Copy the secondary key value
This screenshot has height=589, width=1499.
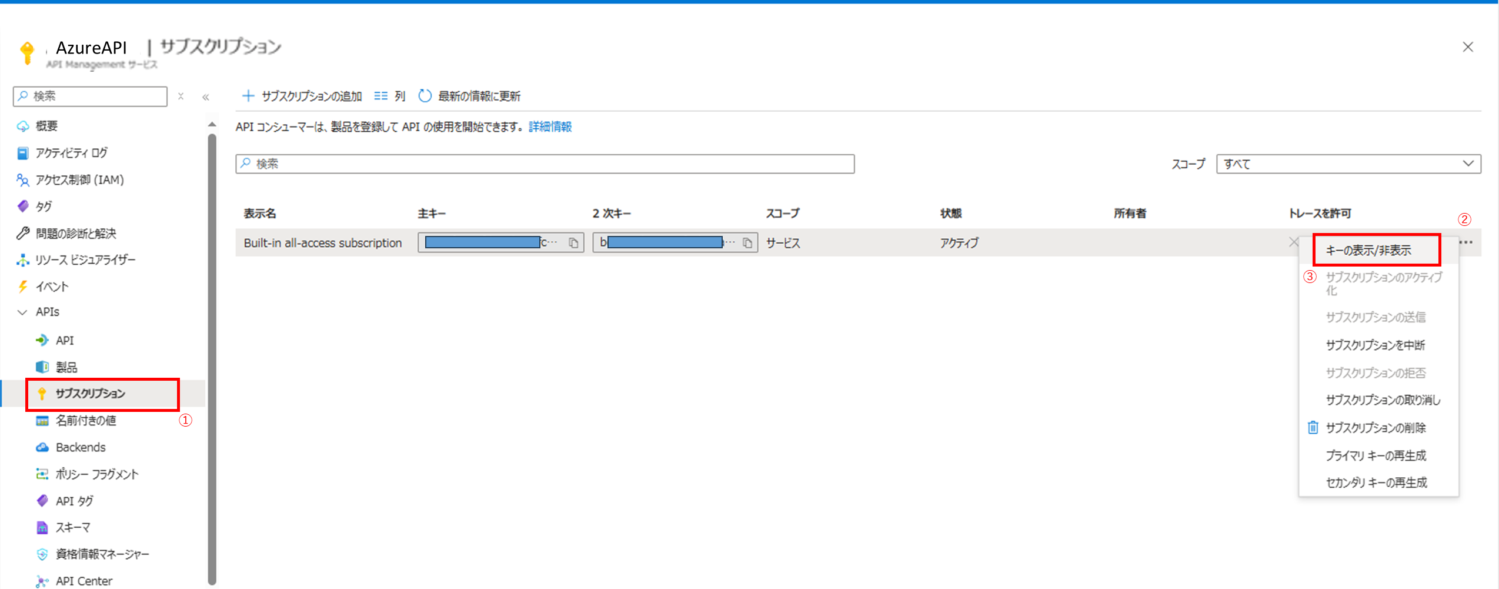click(x=747, y=242)
